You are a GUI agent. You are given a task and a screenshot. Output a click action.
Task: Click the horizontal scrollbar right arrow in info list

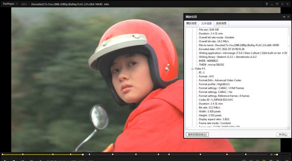(286, 128)
